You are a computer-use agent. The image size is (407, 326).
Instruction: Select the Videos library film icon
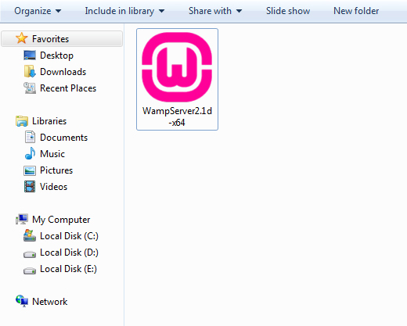[x=30, y=187]
